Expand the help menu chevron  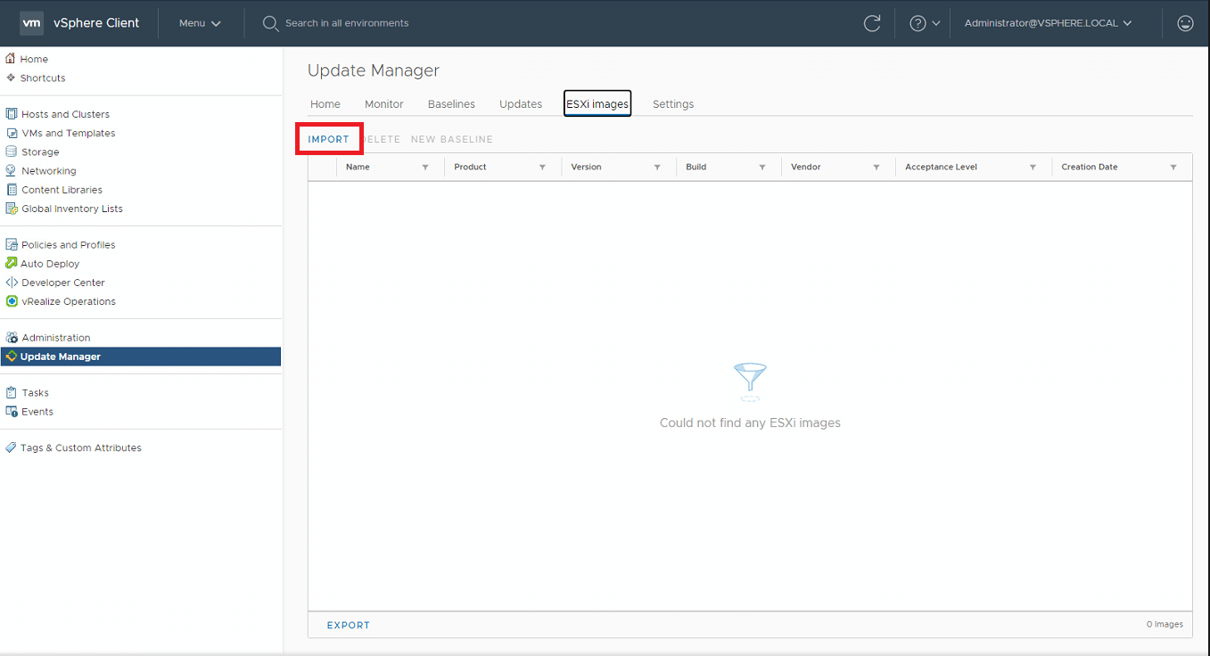[x=935, y=24]
